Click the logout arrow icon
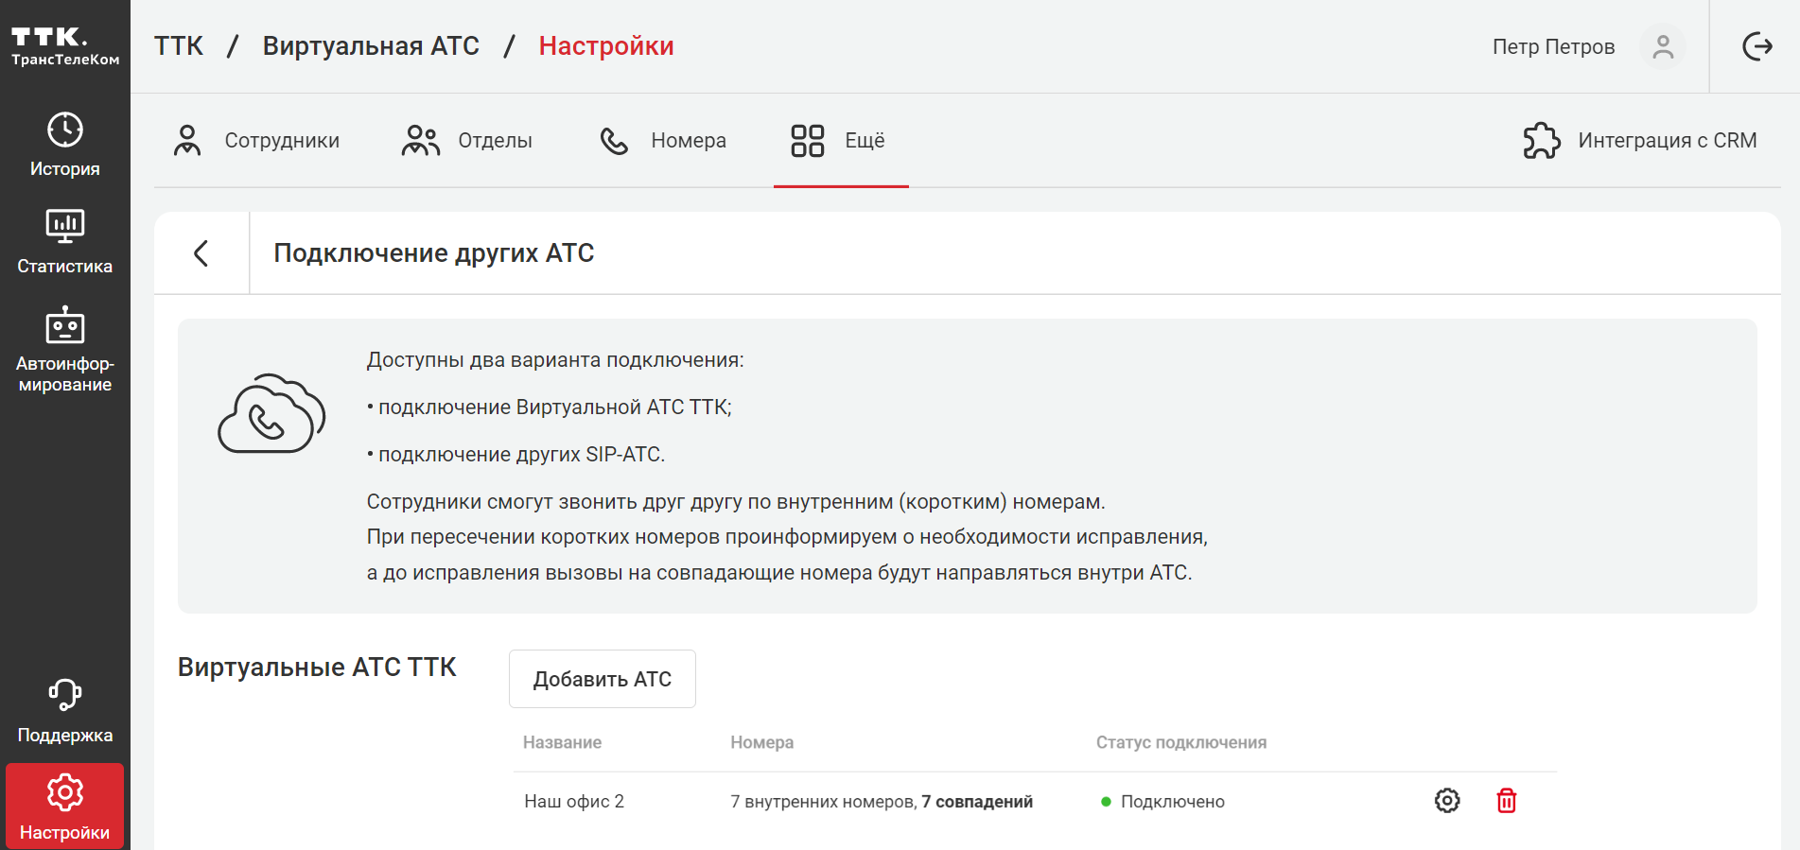The height and width of the screenshot is (850, 1800). pyautogui.click(x=1756, y=46)
